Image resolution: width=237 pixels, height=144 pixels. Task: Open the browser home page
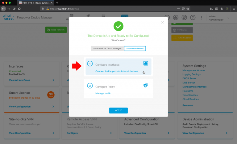coord(19,9)
